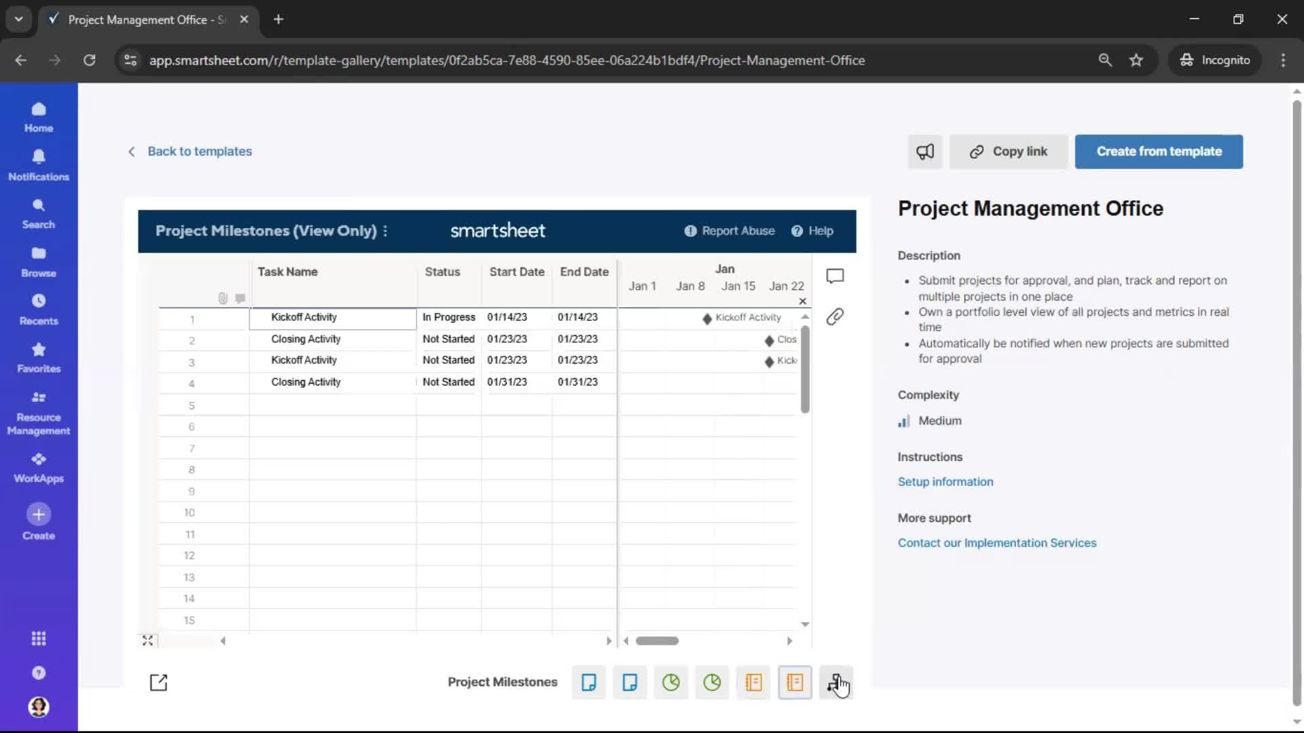Open the attachments paperclip icon
Screen dimensions: 1304x733
(835, 316)
